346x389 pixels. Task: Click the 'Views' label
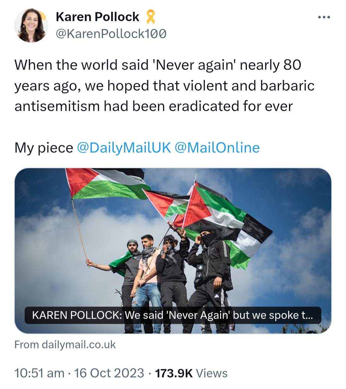pos(211,373)
